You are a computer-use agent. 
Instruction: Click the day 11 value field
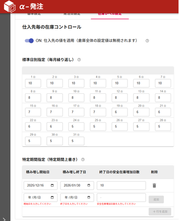(98, 98)
